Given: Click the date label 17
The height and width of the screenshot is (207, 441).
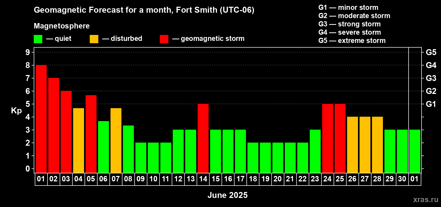Looking at the screenshot, I should tap(240, 179).
